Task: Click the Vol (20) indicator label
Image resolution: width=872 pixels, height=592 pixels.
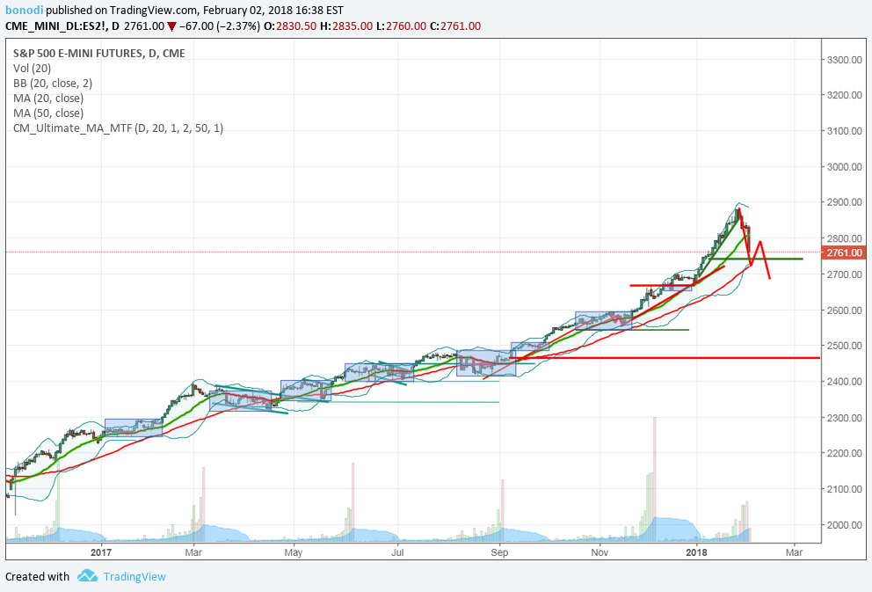Action: coord(33,69)
